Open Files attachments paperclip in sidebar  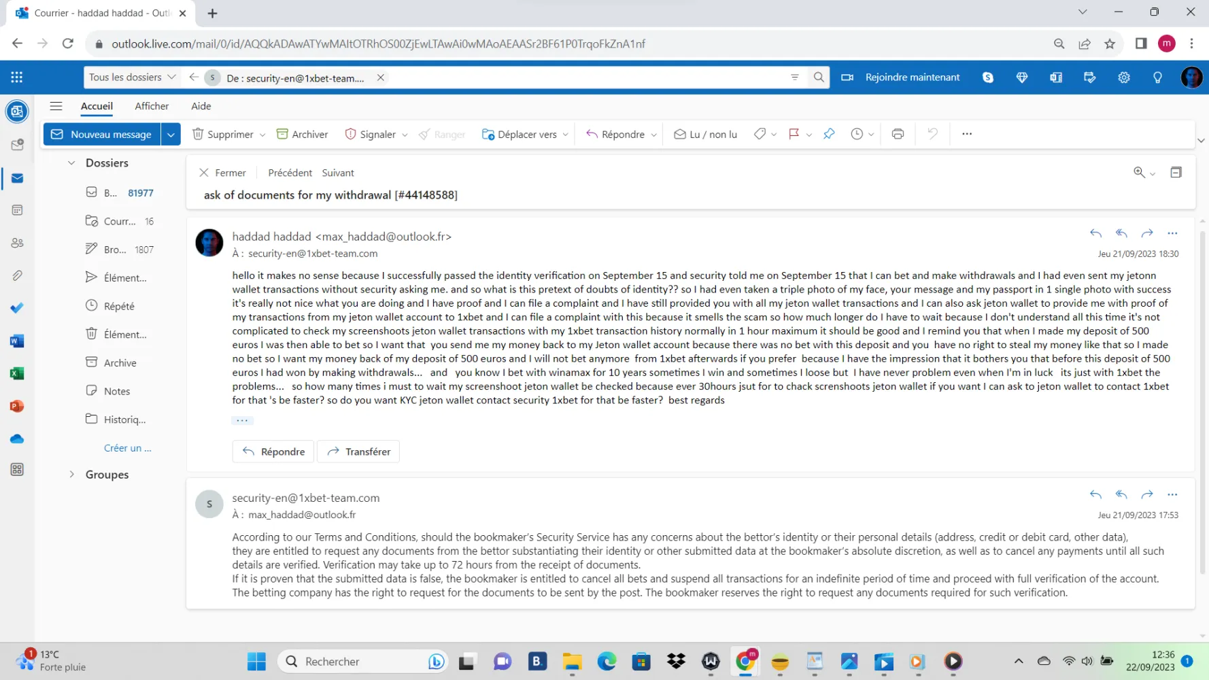coord(18,275)
